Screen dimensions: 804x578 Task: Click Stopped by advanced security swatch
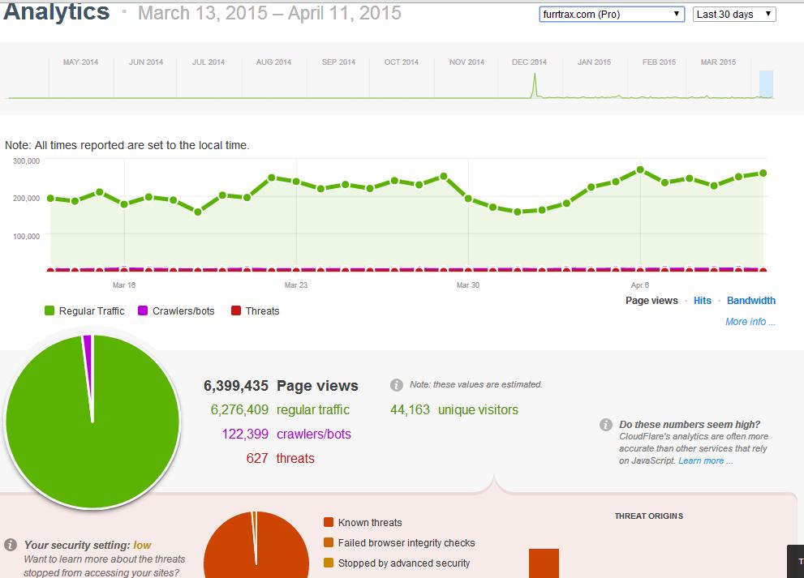[x=329, y=563]
